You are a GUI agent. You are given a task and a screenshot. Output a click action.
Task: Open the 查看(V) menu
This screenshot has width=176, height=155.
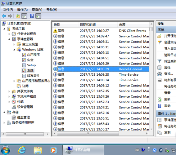tap(37, 10)
